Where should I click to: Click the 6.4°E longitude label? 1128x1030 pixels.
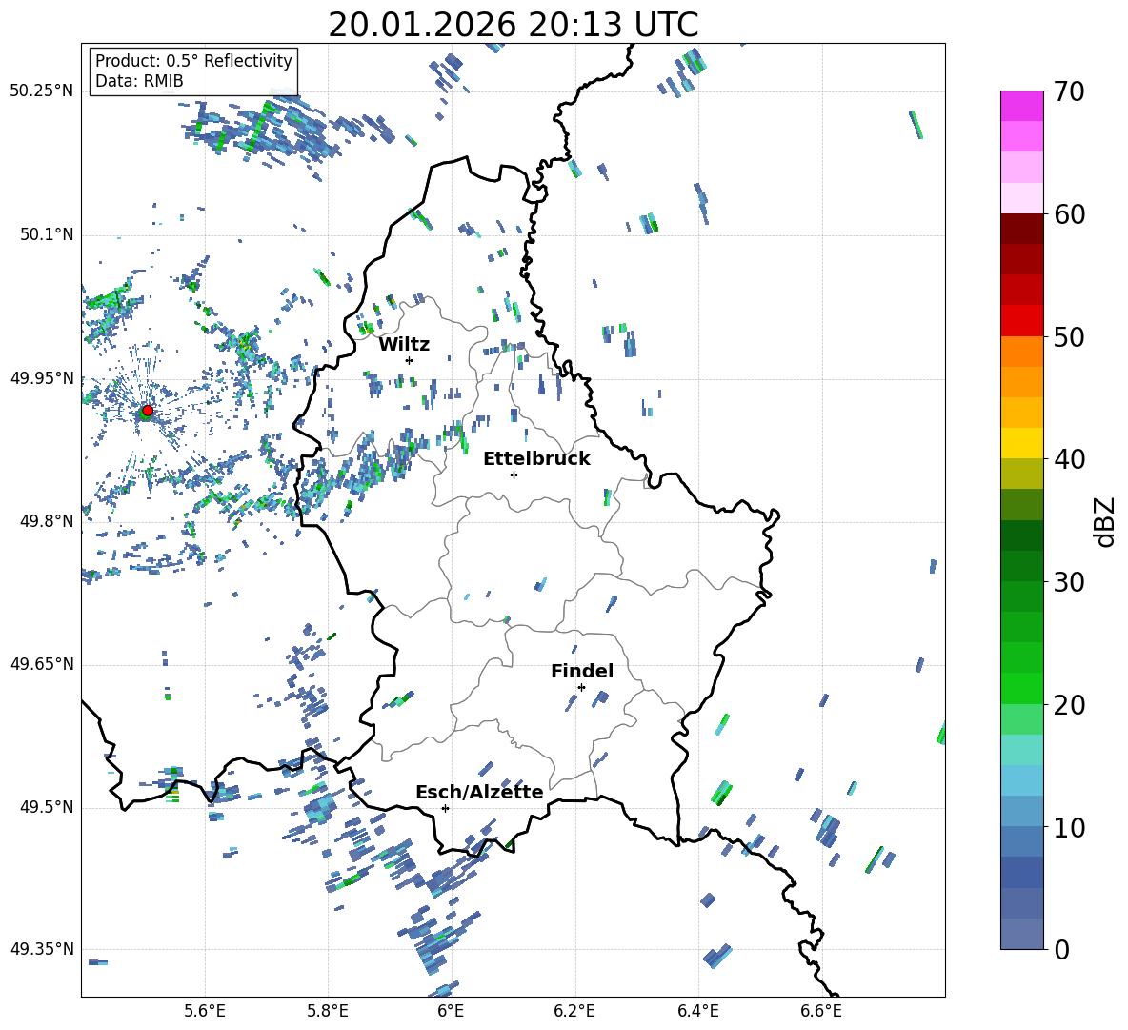click(697, 1011)
